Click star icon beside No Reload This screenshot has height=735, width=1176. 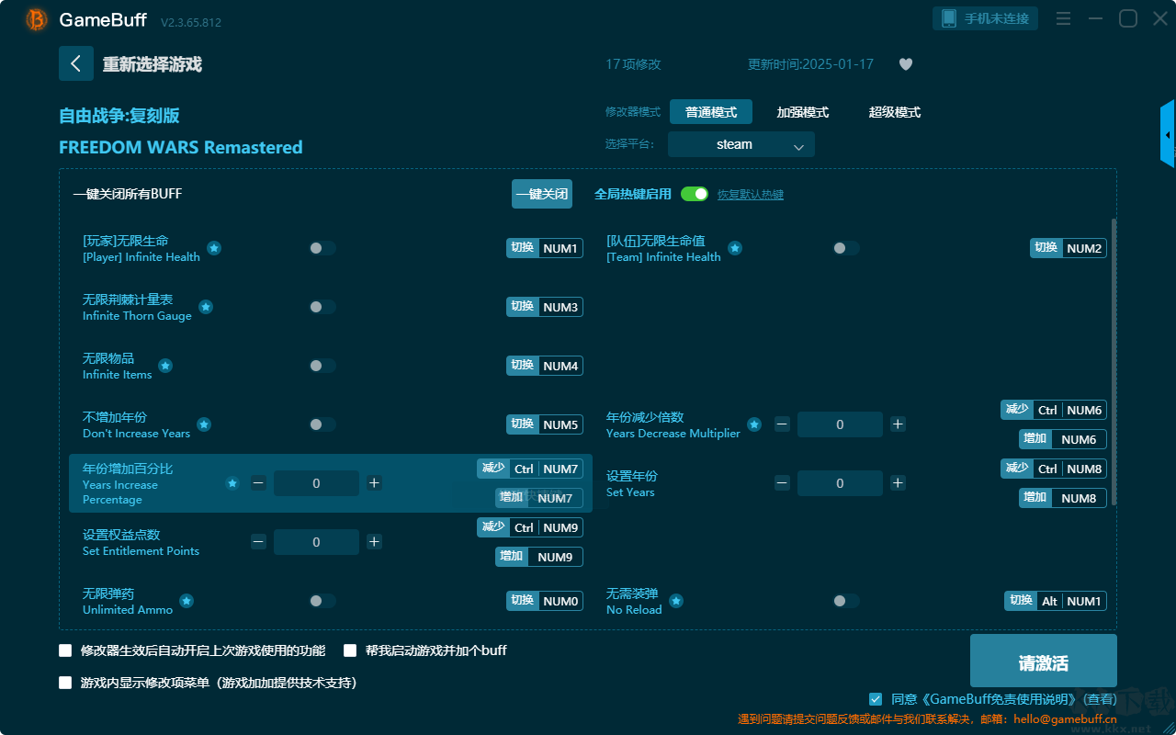[676, 601]
